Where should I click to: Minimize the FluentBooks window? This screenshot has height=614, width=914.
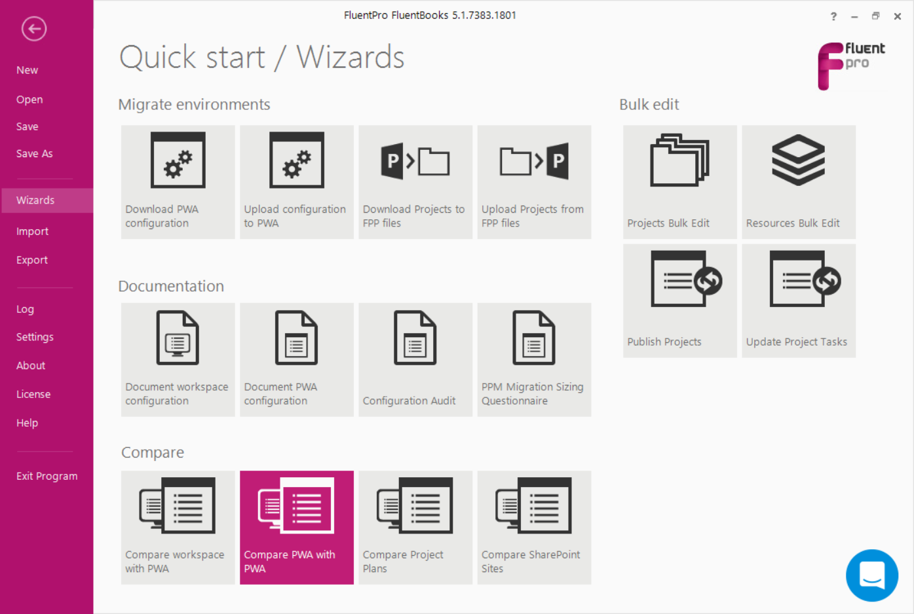[854, 16]
